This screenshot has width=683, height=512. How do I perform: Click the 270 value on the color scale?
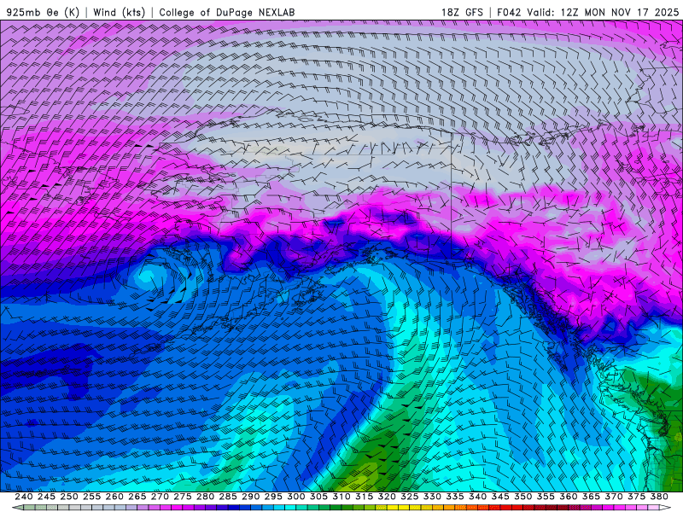160,497
